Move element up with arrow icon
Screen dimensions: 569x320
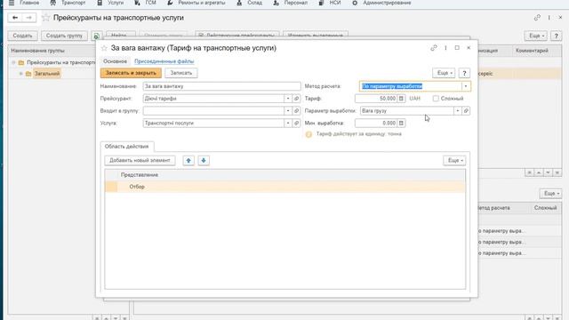pyautogui.click(x=188, y=160)
